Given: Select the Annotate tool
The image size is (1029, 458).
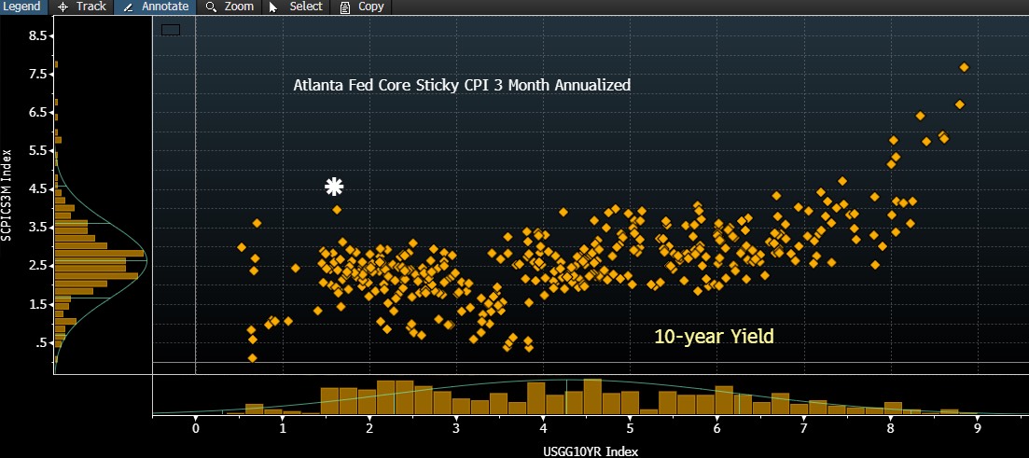Looking at the screenshot, I should 156,7.
